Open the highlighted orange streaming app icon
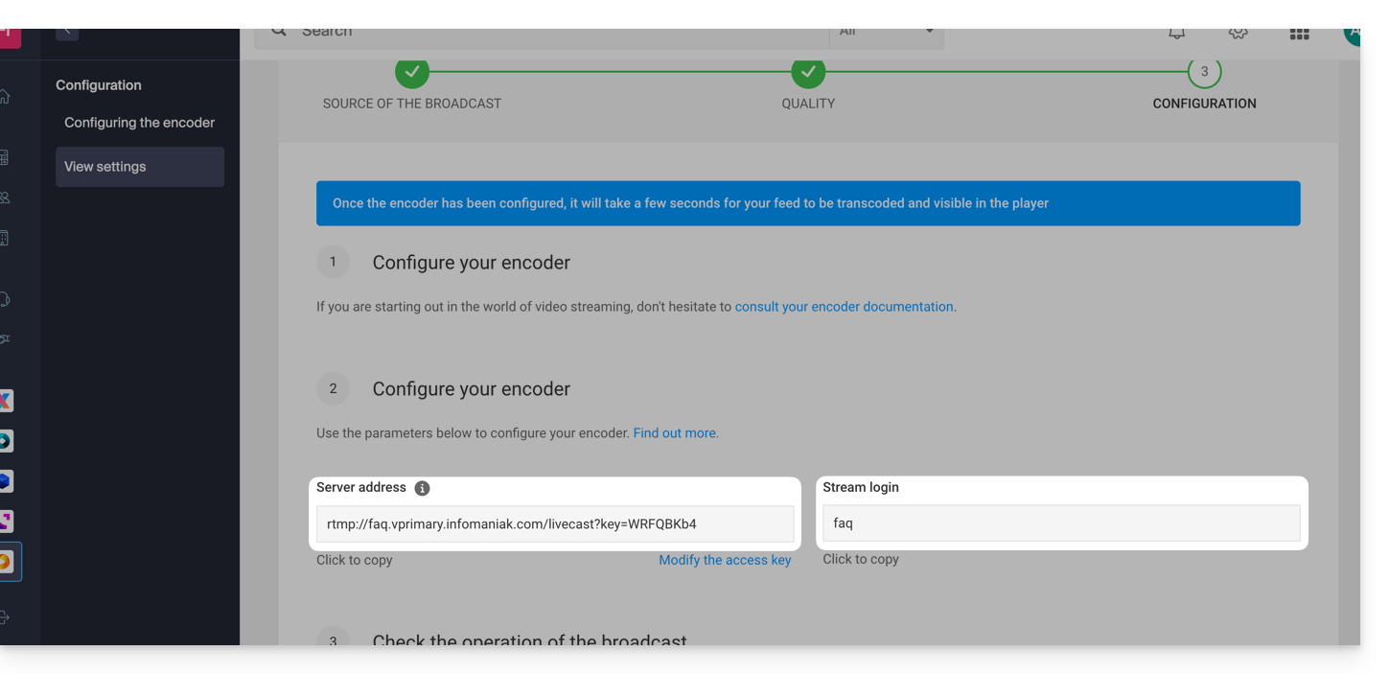1389x674 pixels. coord(7,562)
